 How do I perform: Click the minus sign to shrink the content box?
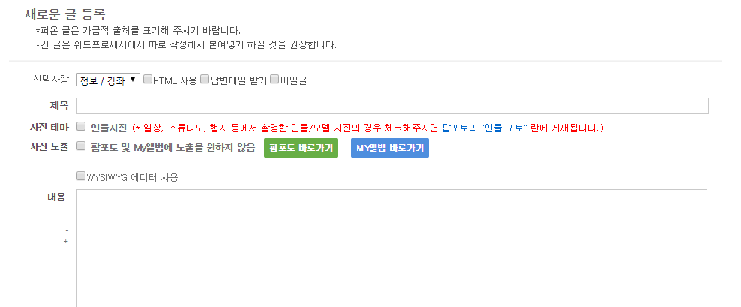pyautogui.click(x=67, y=231)
